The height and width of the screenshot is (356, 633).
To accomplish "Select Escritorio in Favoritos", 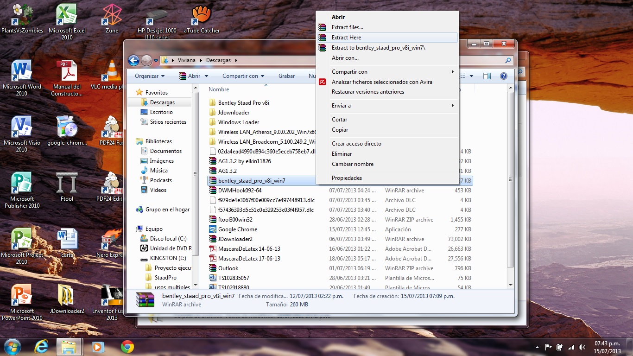I will pyautogui.click(x=161, y=112).
